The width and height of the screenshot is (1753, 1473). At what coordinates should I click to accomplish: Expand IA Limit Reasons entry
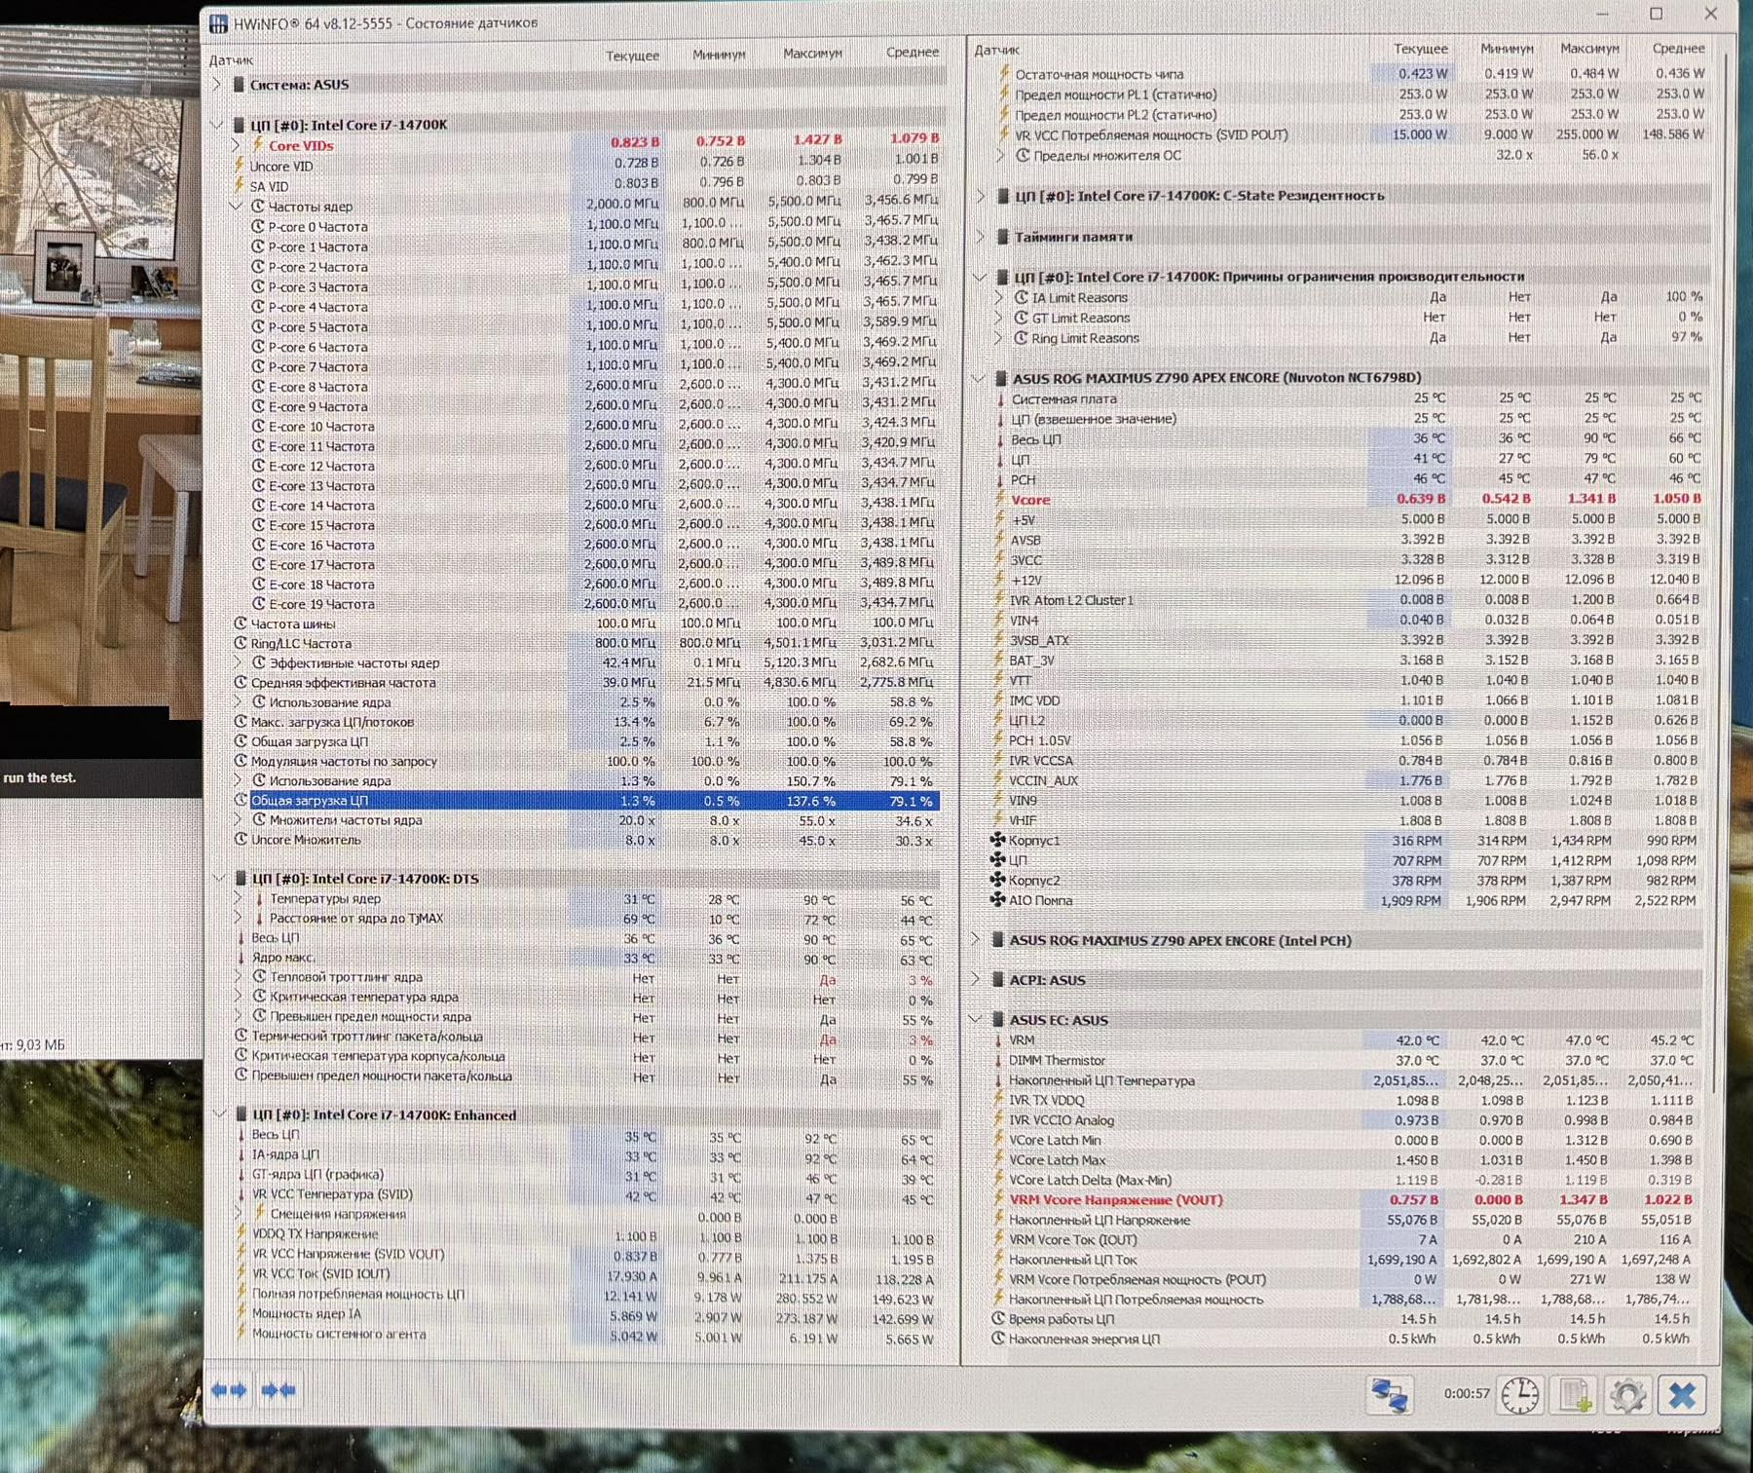tap(998, 297)
